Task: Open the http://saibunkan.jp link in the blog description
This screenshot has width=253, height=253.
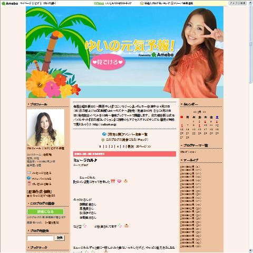Action: tap(104, 124)
